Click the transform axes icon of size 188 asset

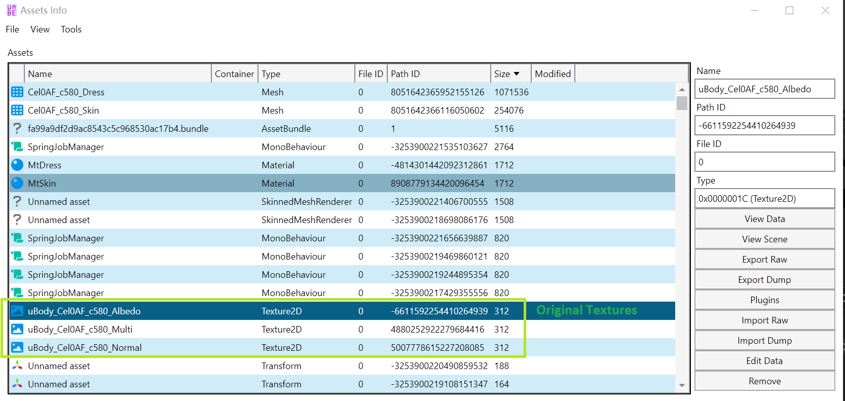point(17,366)
